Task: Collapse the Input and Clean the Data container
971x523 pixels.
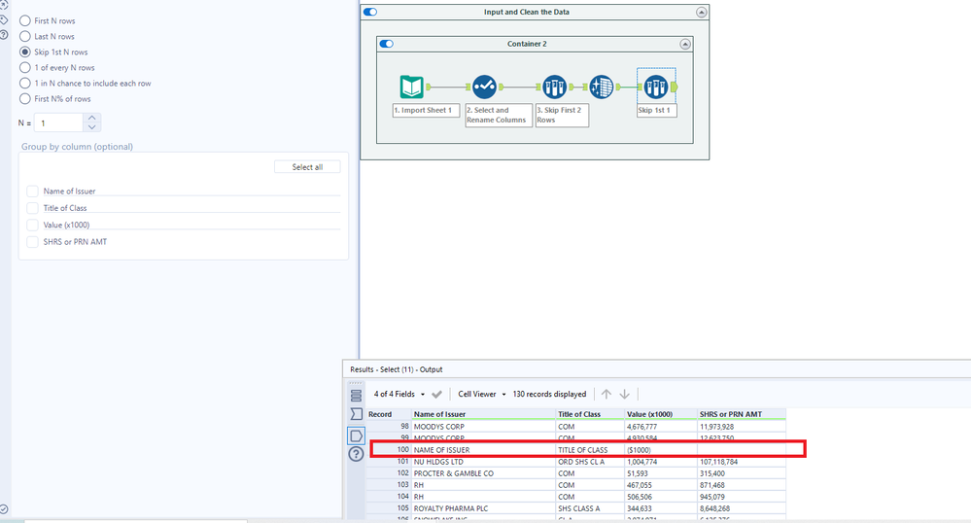Action: pos(701,13)
